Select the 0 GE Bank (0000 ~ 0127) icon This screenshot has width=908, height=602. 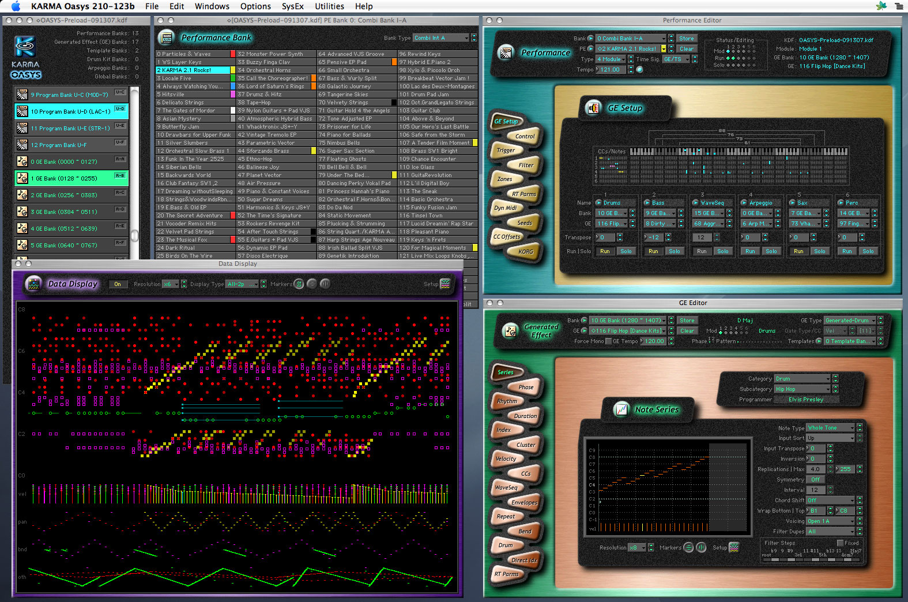click(22, 161)
